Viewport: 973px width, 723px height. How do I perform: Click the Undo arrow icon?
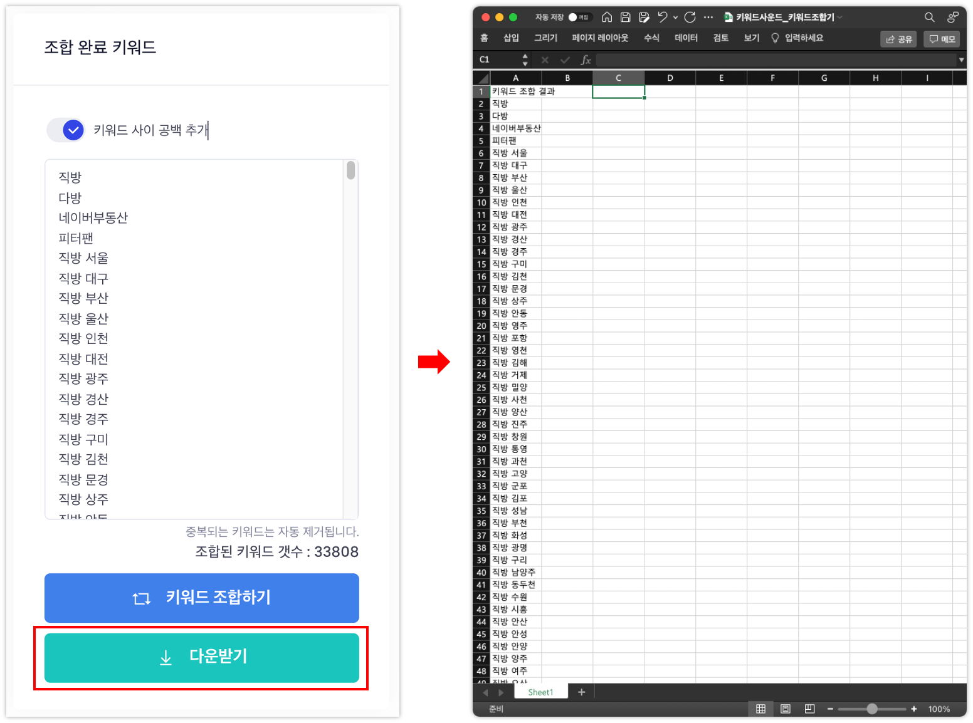[x=662, y=18]
